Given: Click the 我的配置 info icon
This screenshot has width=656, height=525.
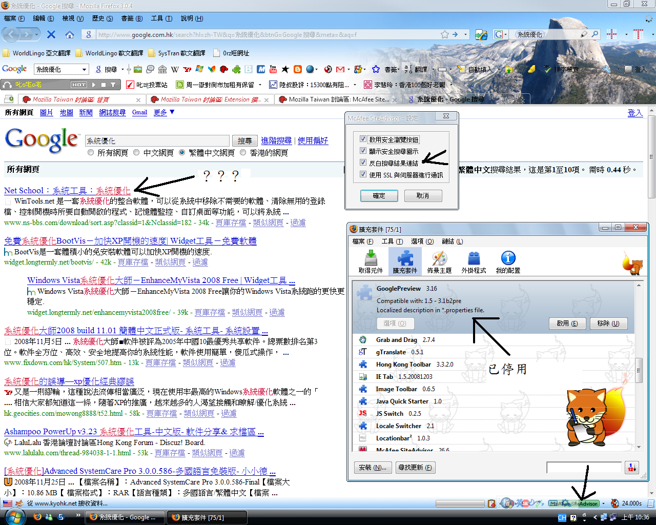Looking at the screenshot, I should coord(508,262).
